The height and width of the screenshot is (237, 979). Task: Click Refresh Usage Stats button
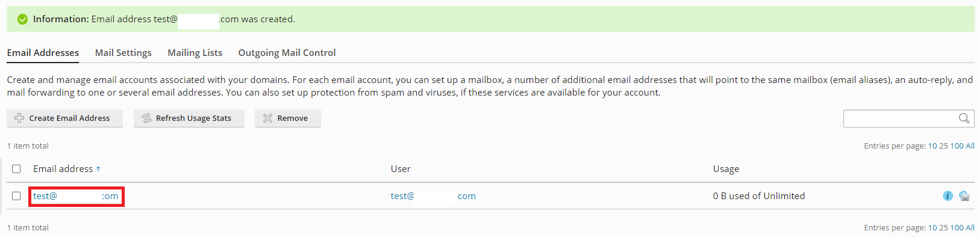tap(189, 118)
